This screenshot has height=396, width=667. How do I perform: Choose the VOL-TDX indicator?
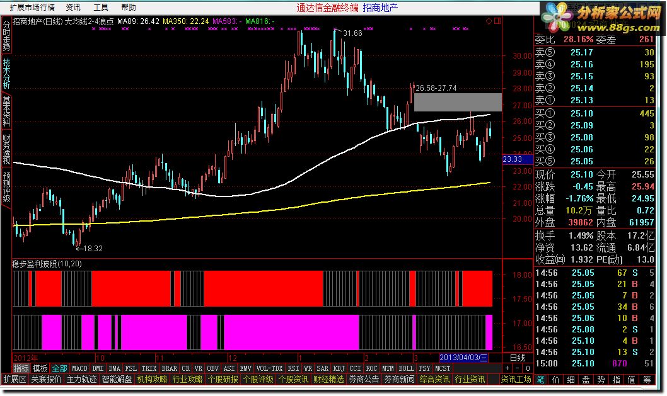270,368
